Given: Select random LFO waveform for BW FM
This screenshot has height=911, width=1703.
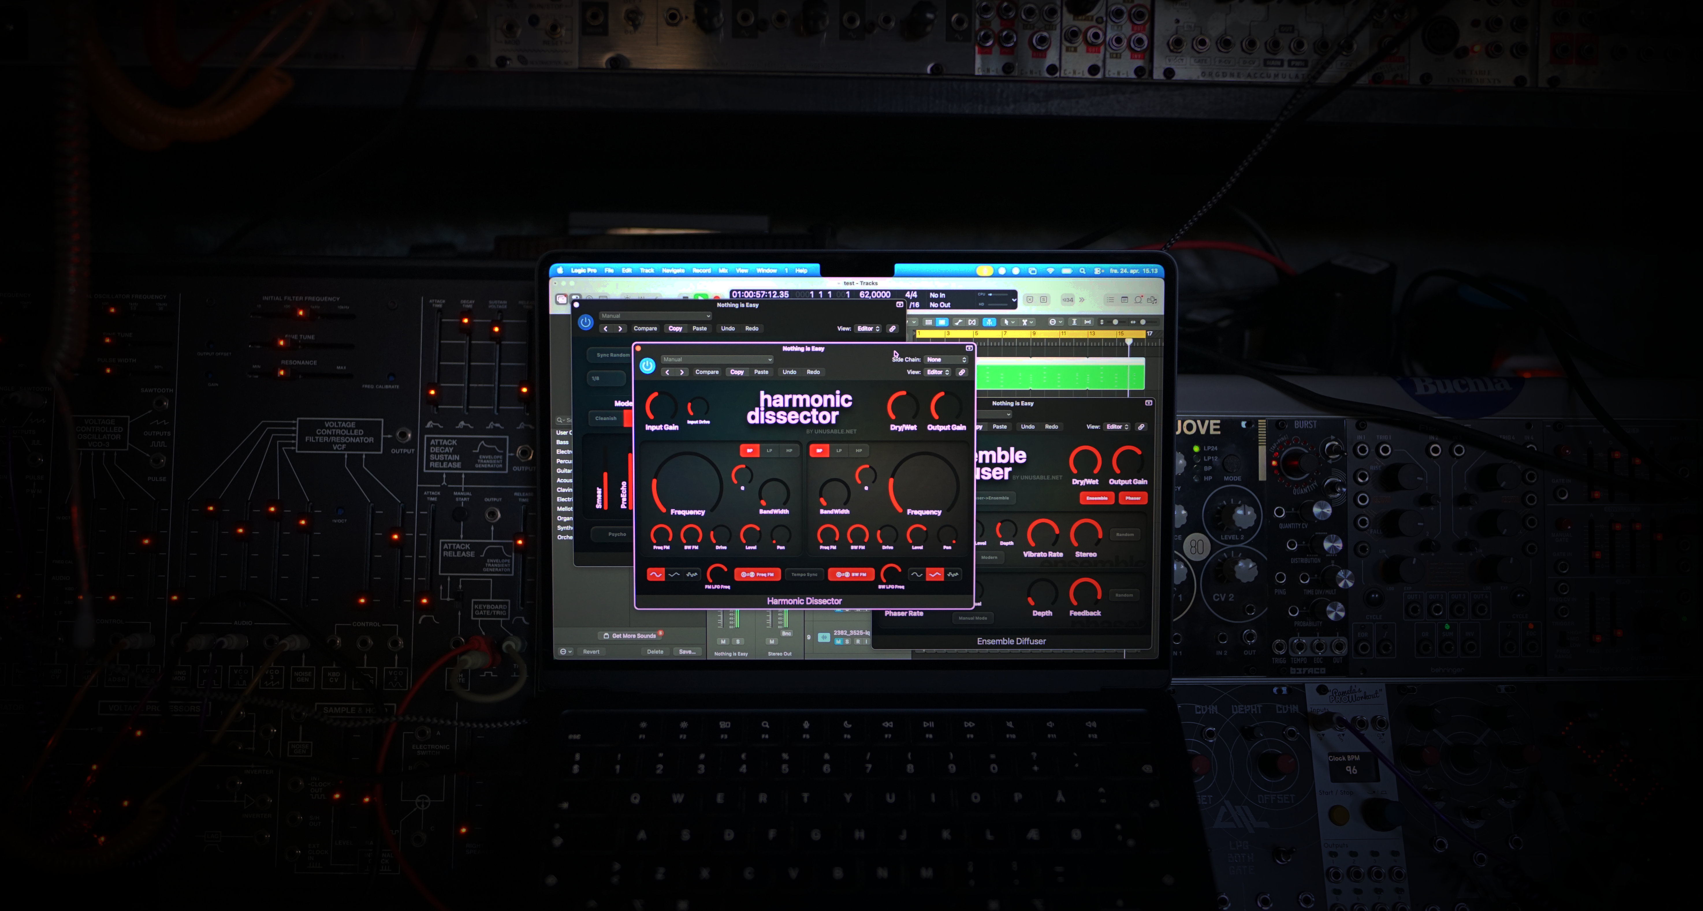Looking at the screenshot, I should pyautogui.click(x=953, y=575).
